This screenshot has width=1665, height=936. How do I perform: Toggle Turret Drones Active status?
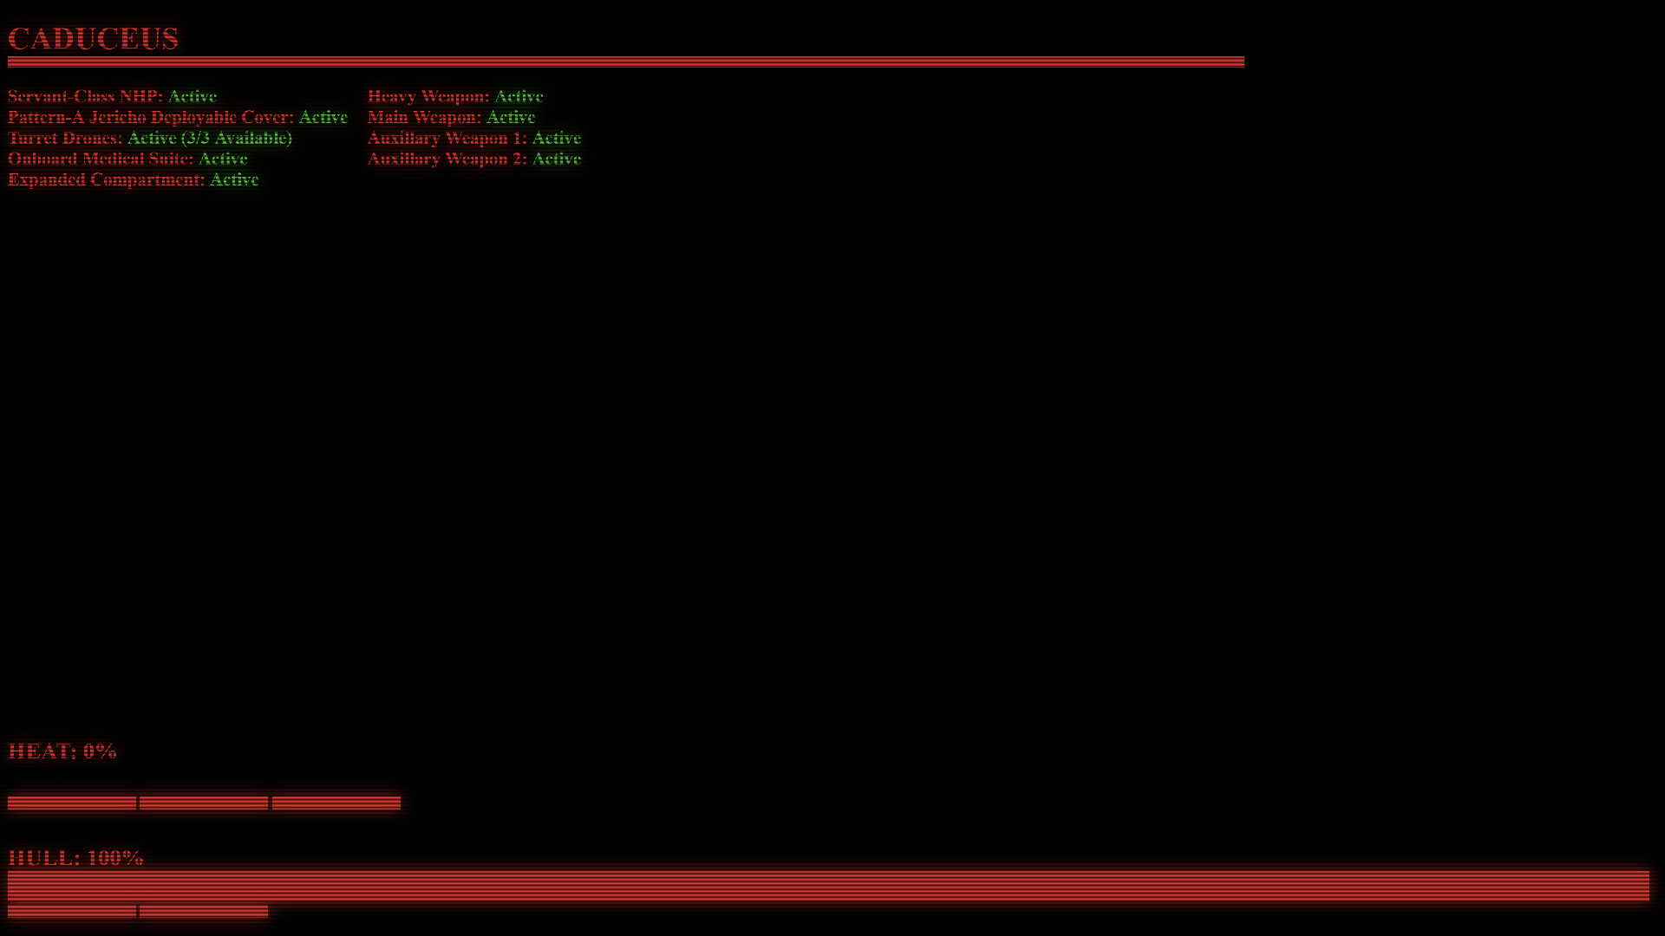tap(148, 139)
